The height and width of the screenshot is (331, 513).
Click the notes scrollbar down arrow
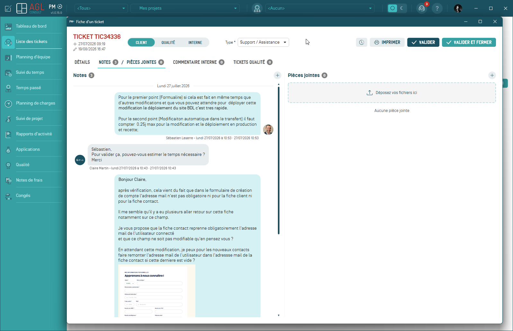[279, 315]
